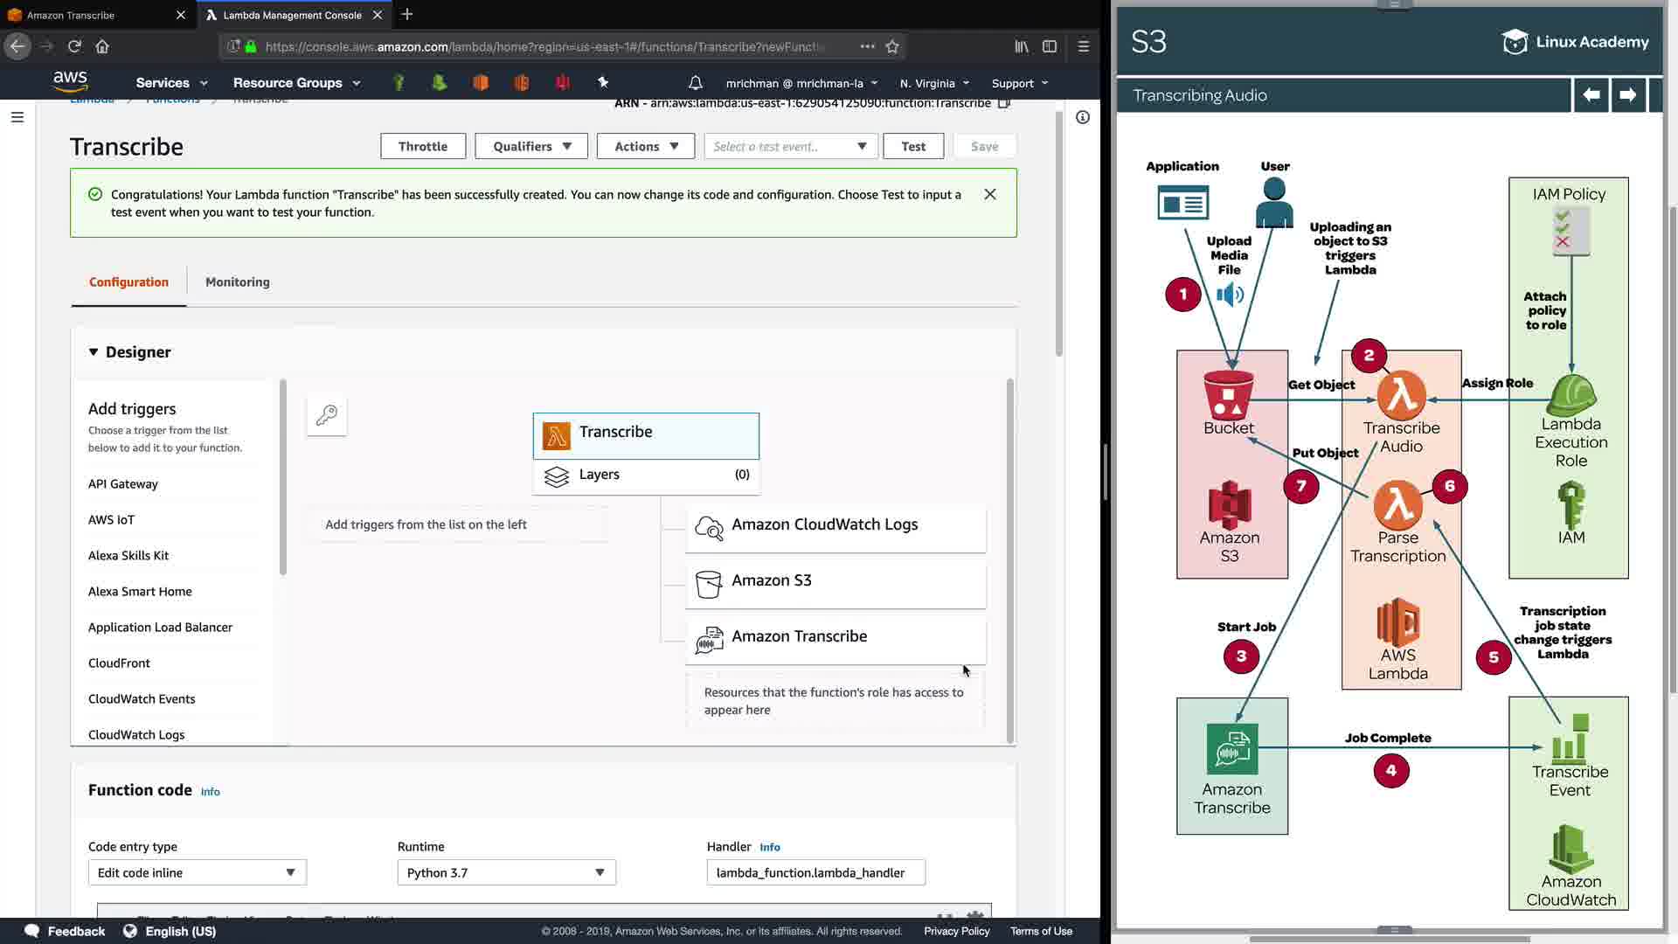Switch to the Monitoring tab

pyautogui.click(x=237, y=282)
